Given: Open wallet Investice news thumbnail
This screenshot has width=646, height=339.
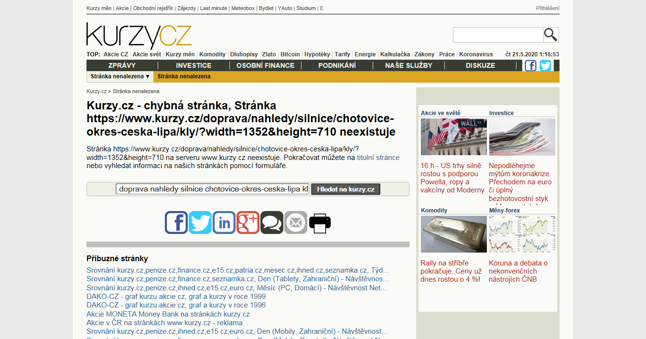Looking at the screenshot, I should tap(522, 137).
